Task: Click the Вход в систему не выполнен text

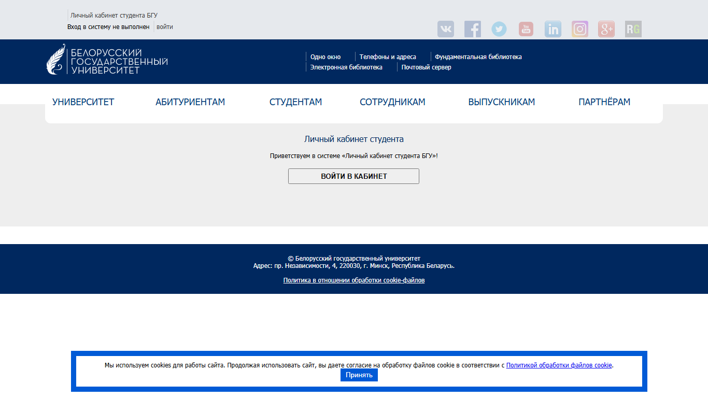Action: (108, 27)
